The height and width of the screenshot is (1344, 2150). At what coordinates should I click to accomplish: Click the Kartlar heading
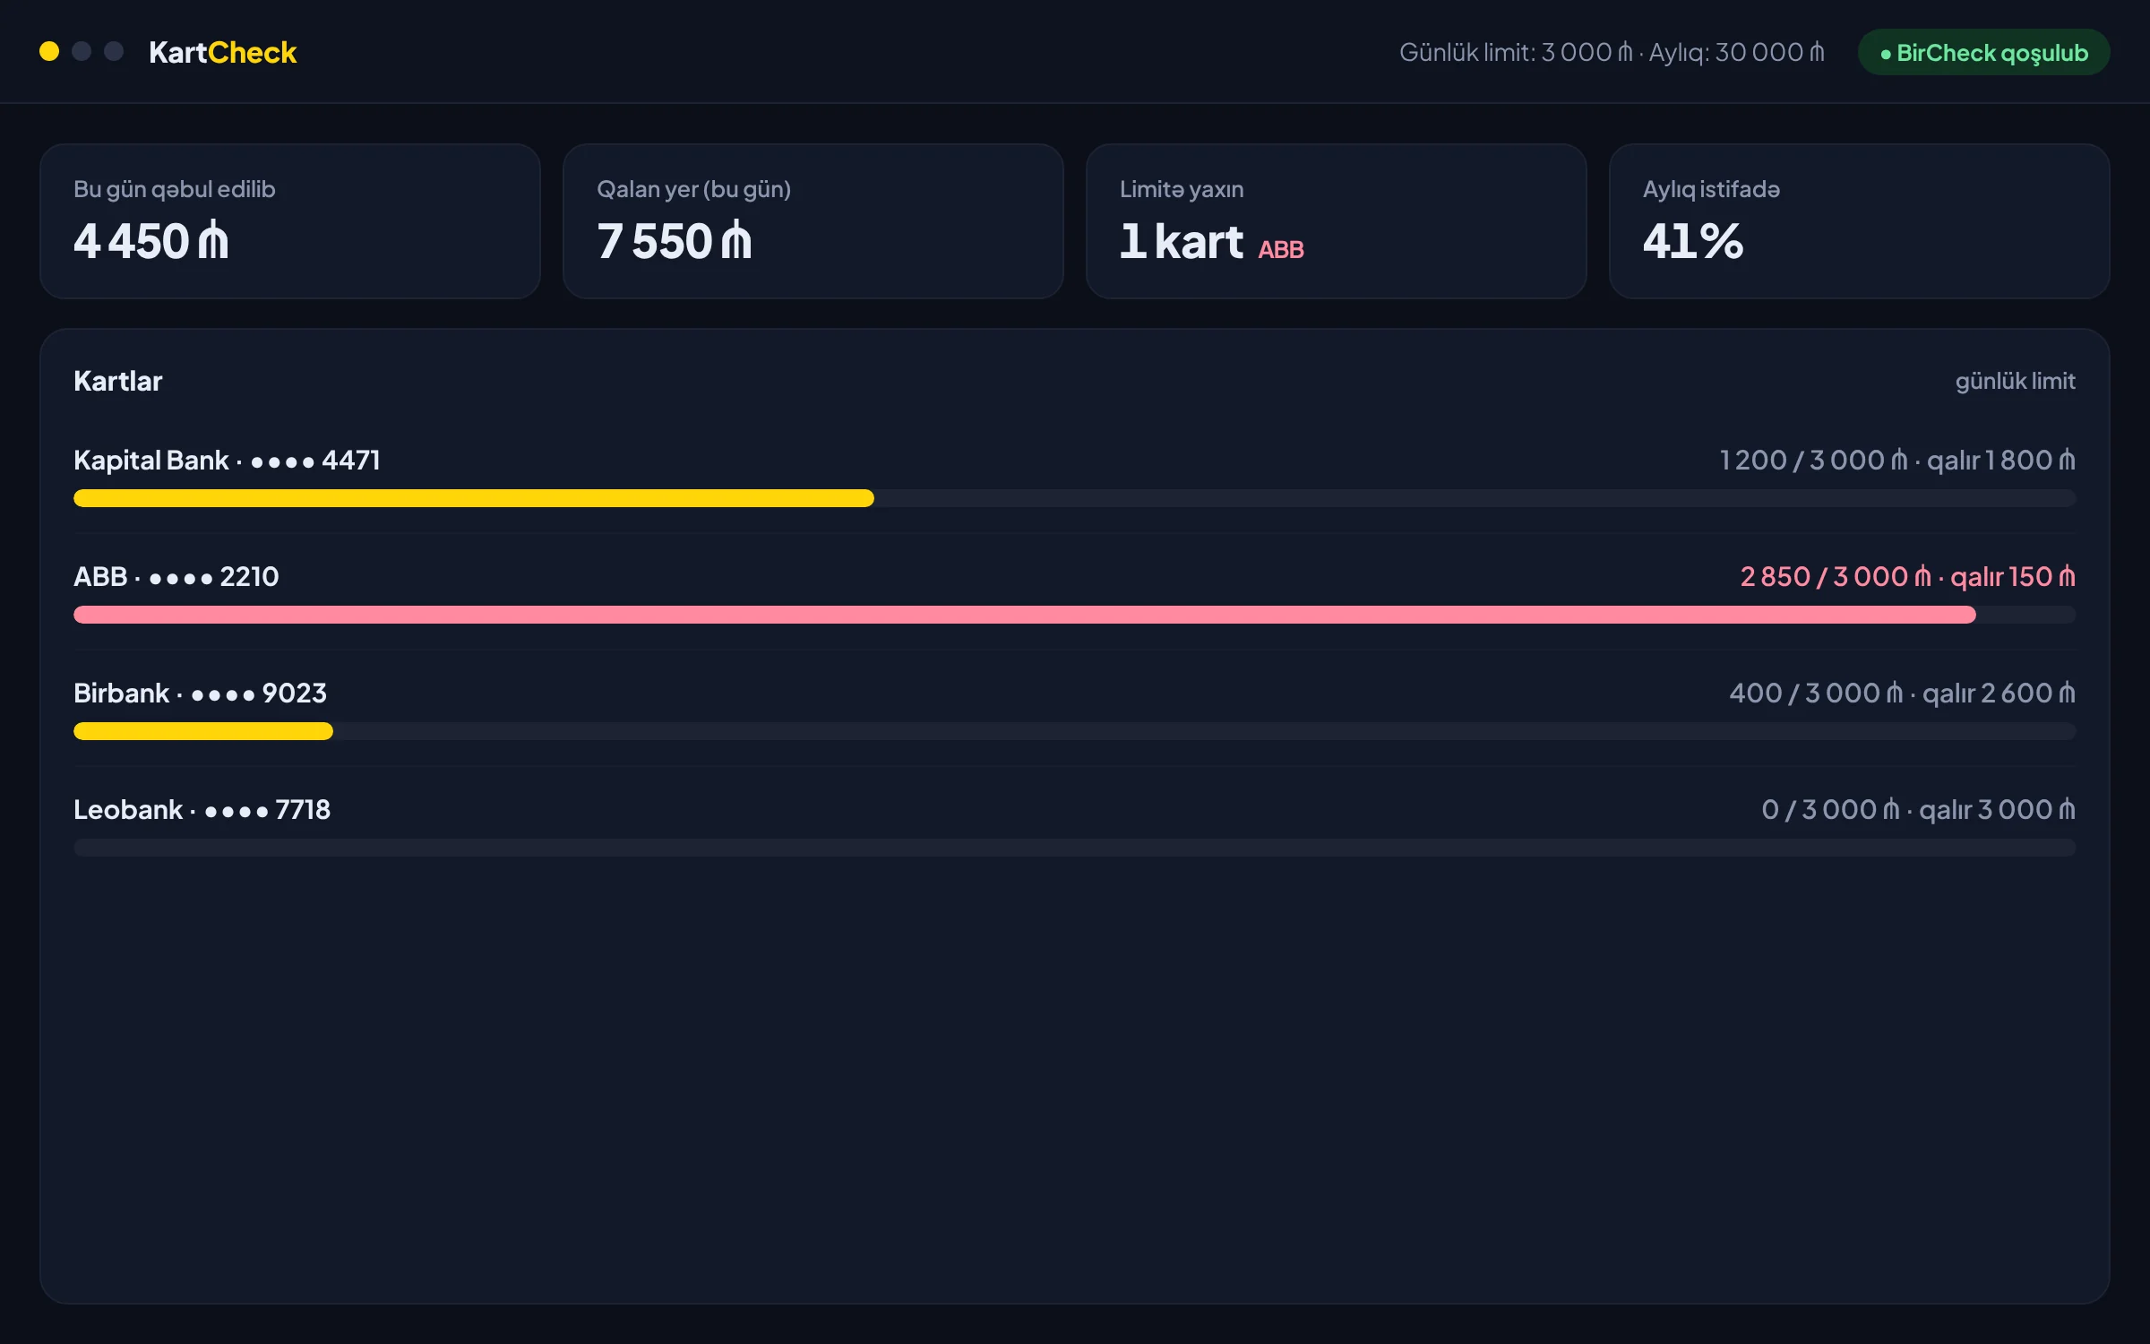click(x=118, y=381)
